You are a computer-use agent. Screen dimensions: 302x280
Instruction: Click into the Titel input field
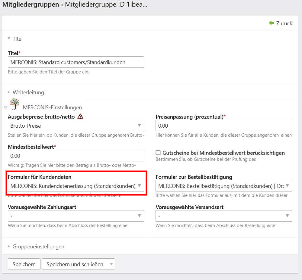[x=76, y=62]
